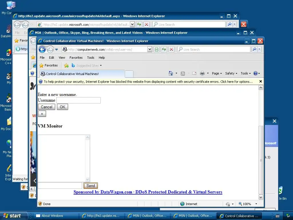Viewport: 293px width, 220px height.
Task: Click Print icon in command bar
Action: click(x=202, y=73)
